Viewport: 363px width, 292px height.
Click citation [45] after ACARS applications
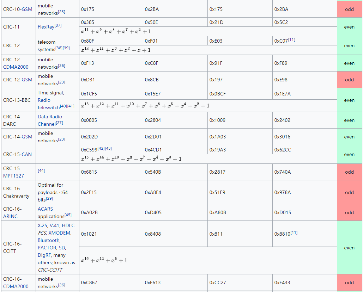(x=68, y=215)
